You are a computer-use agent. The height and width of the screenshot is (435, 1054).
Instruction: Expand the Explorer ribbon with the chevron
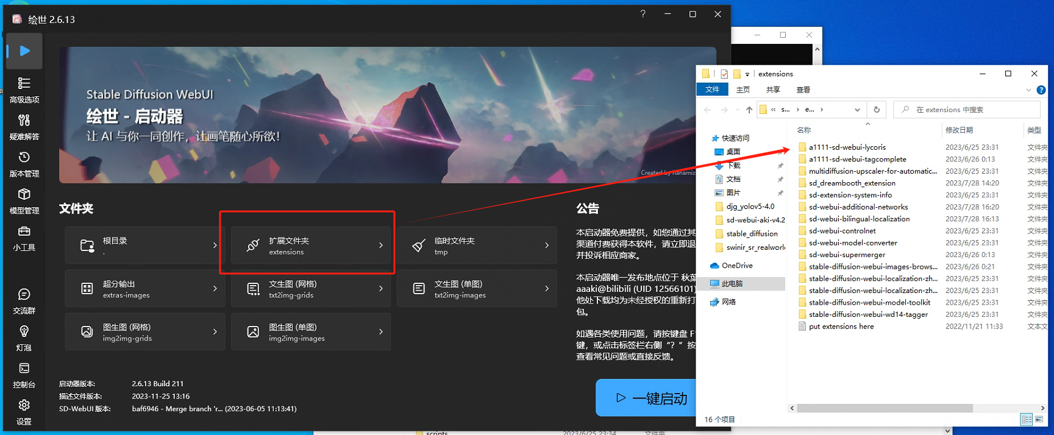tap(1028, 90)
